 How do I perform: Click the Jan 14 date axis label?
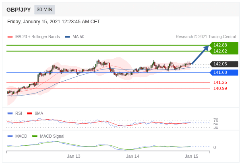click(132, 156)
